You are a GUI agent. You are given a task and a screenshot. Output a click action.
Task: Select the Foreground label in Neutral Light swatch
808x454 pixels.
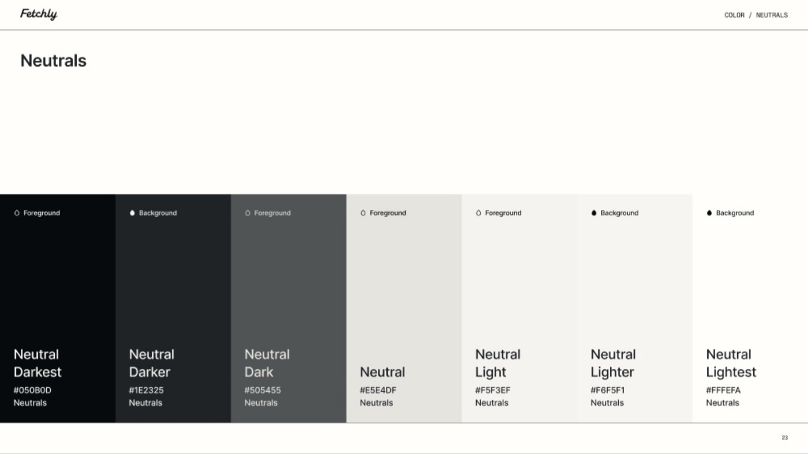[x=503, y=213]
